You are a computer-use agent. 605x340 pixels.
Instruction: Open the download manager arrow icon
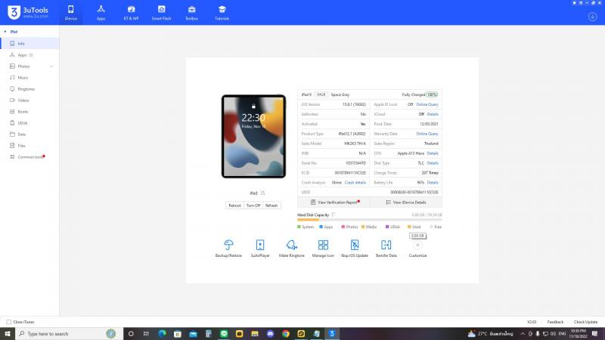(592, 16)
